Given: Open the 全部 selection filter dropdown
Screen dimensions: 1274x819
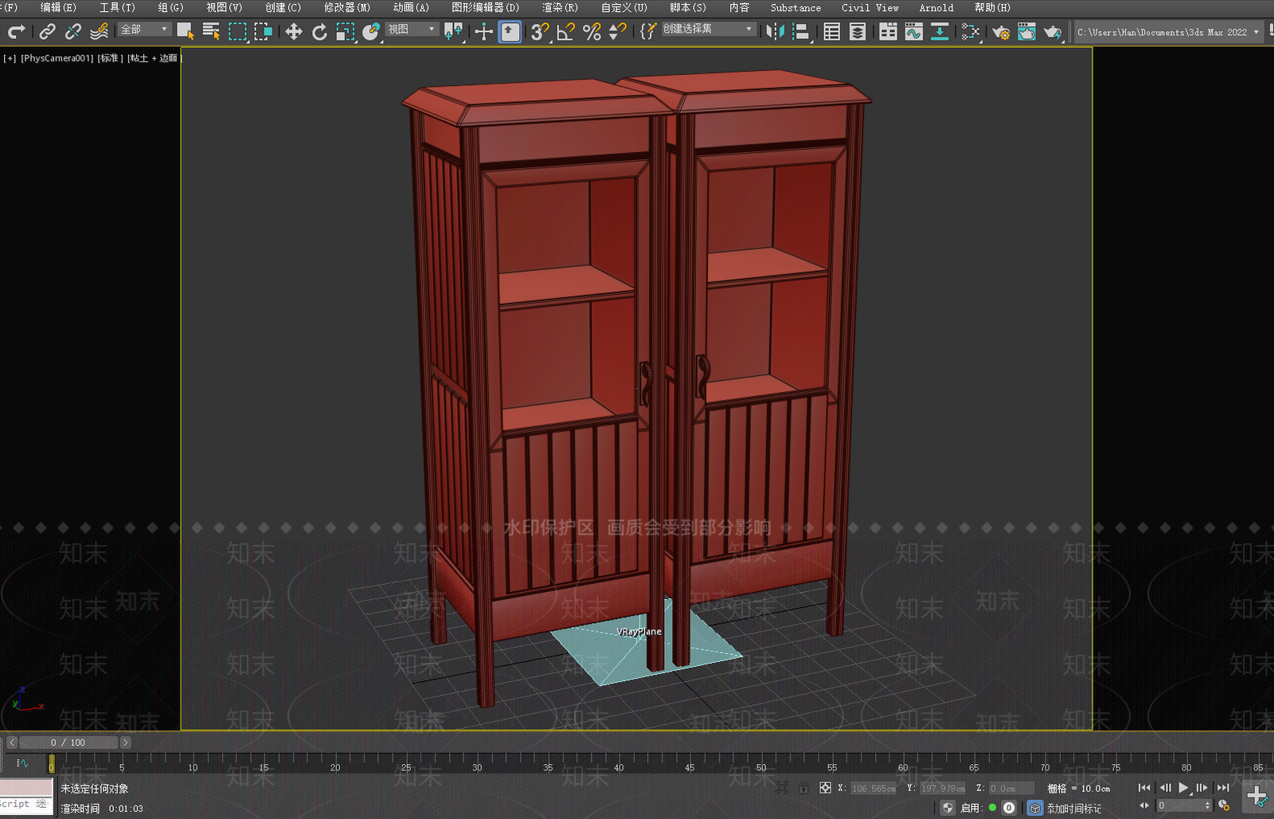Looking at the screenshot, I should click(145, 29).
